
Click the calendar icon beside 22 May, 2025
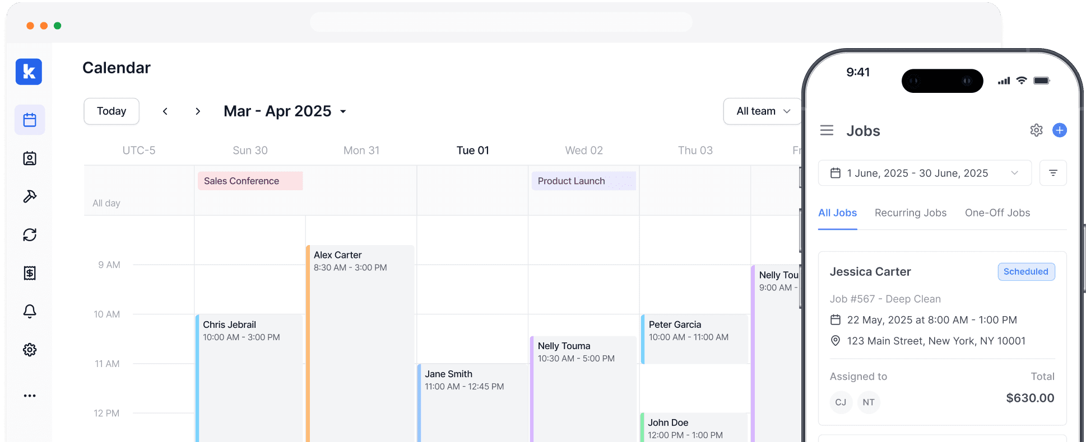click(x=835, y=319)
